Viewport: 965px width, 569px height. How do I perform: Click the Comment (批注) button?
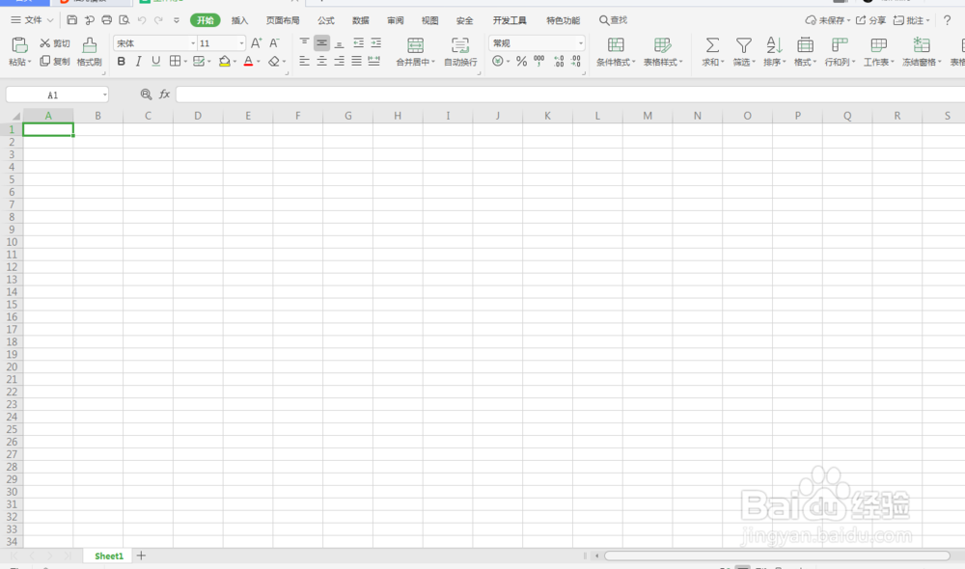(911, 20)
